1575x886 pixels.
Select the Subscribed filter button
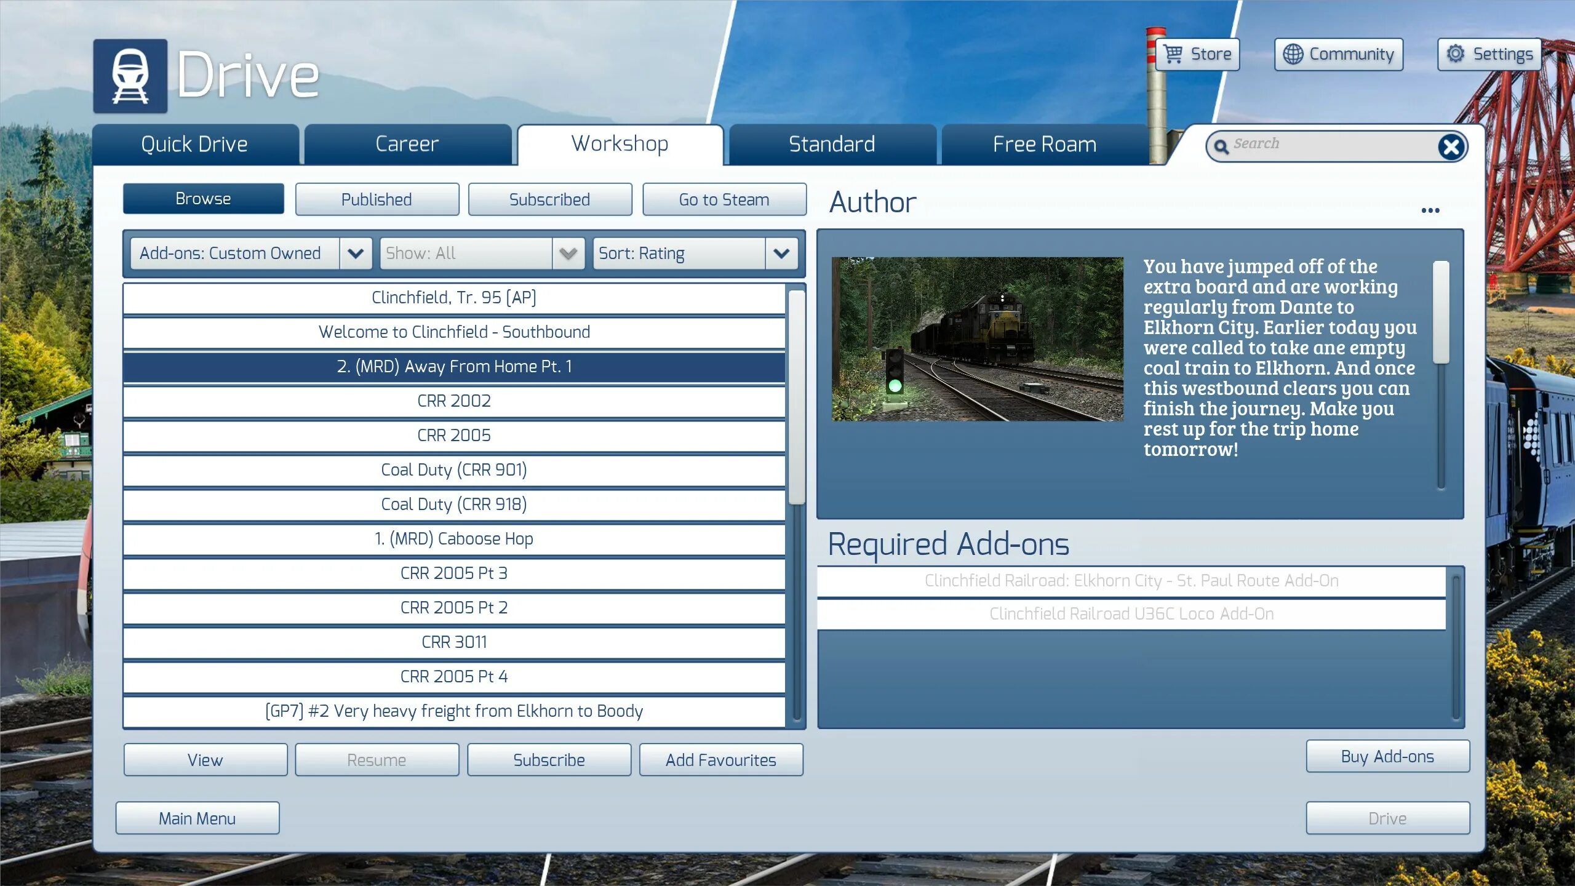[x=549, y=199]
